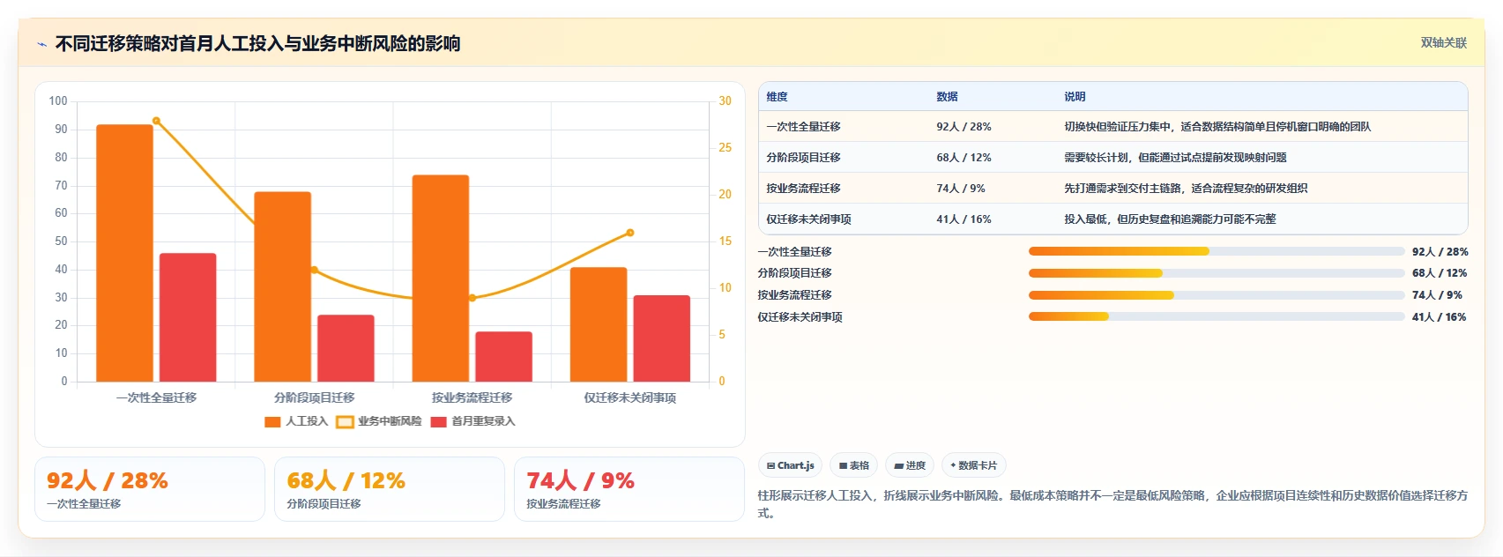Screen dimensions: 1503x557
Task: Click the x-axis label 仅迁移未关闭事项
Action: click(630, 398)
